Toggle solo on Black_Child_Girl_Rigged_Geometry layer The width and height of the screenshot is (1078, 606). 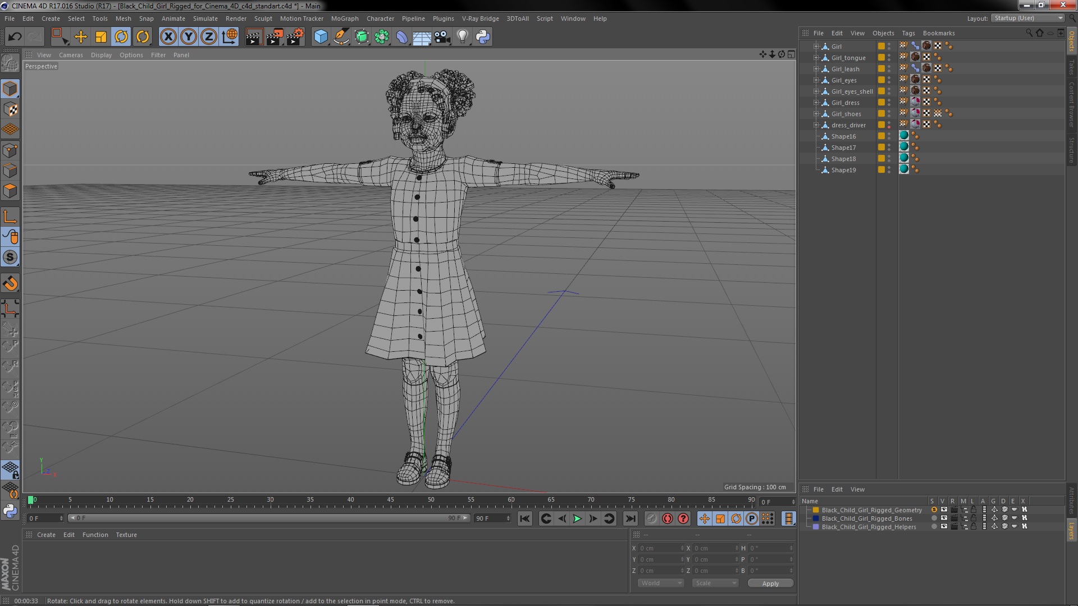coord(934,510)
